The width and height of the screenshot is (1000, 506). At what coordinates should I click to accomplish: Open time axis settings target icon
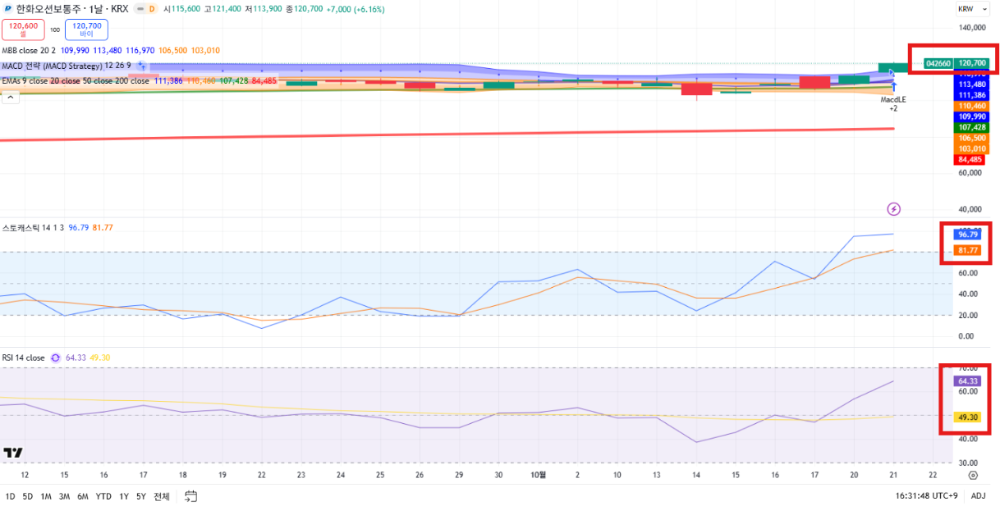click(973, 475)
